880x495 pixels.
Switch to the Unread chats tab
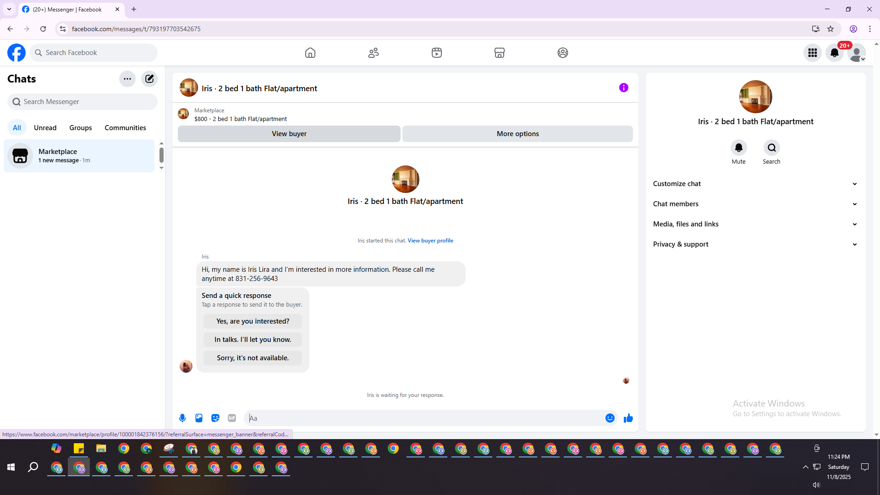tap(45, 128)
